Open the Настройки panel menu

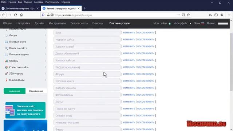tap(23, 23)
